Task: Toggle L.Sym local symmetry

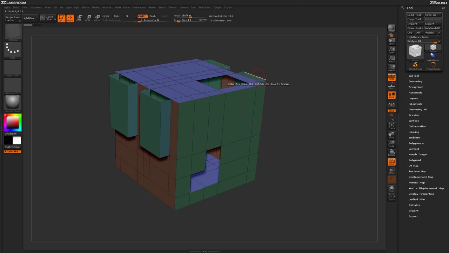Action: point(391,104)
